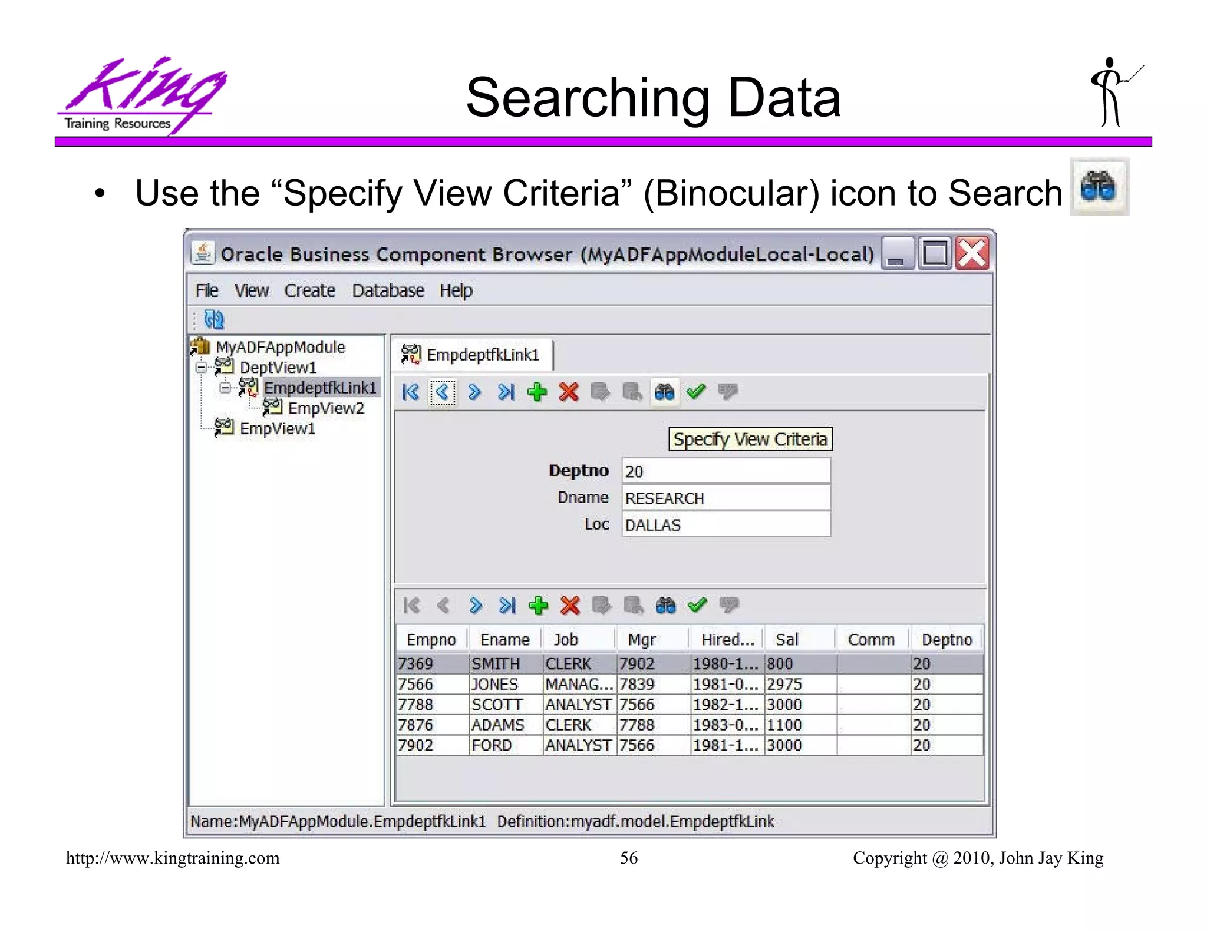
Task: Open the Database menu
Action: coord(388,290)
